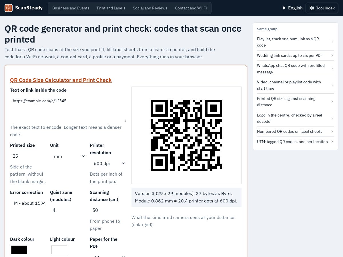
Task: Click the Printed size field showing 25
Action: 28,156
